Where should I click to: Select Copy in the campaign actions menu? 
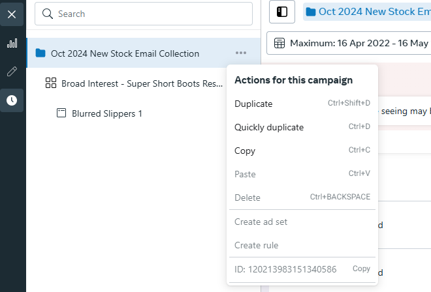(x=245, y=151)
